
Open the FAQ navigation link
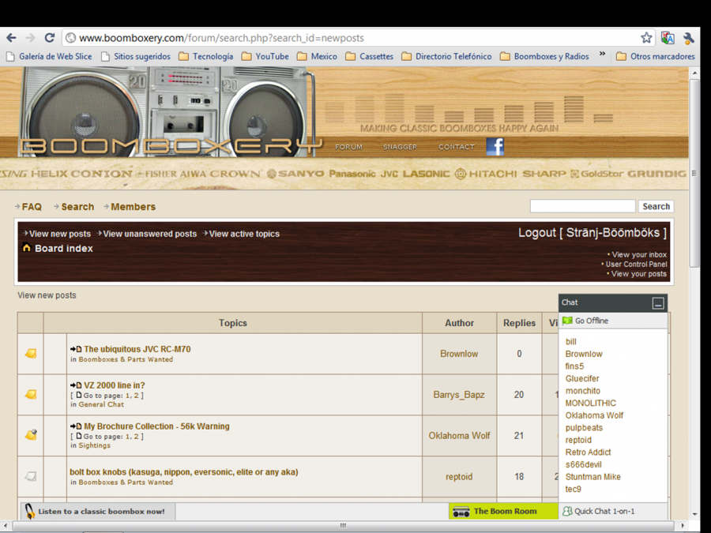[32, 207]
